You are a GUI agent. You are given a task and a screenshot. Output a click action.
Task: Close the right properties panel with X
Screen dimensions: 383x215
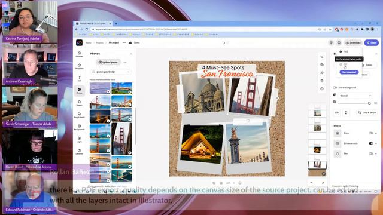376,54
